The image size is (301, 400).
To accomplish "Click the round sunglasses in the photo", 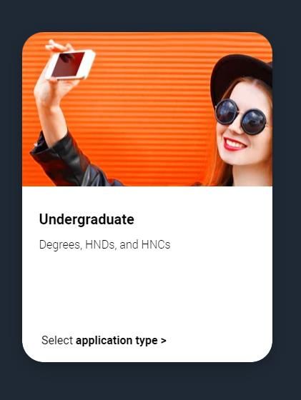I will [240, 116].
